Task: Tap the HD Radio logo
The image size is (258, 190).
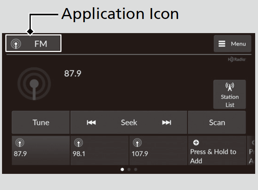Action: [x=237, y=59]
